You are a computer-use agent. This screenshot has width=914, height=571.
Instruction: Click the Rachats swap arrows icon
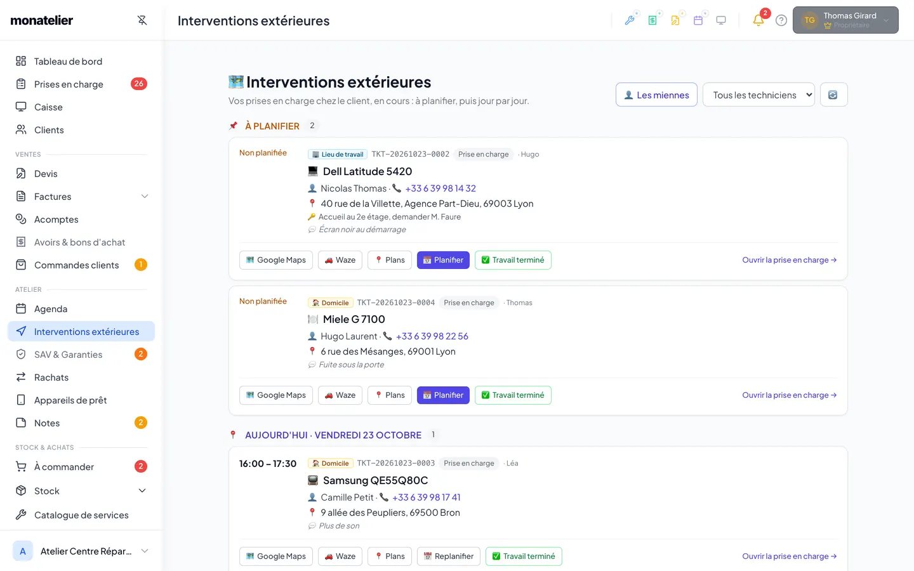(21, 377)
